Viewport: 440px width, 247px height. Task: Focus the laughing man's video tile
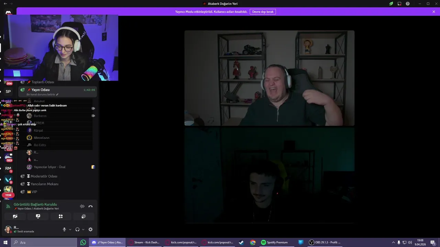tap(269, 78)
